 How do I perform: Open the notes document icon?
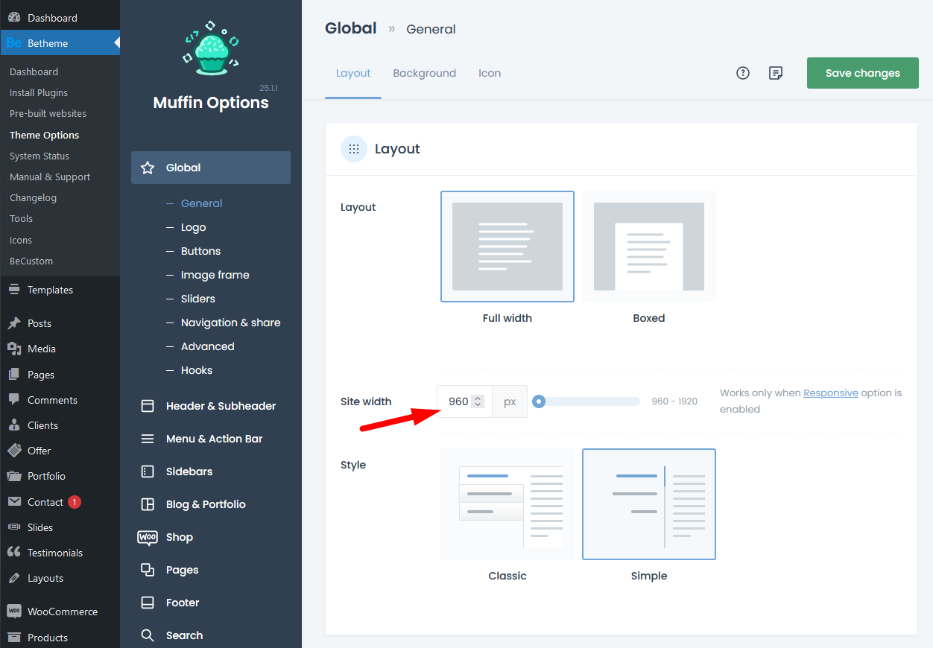point(776,73)
